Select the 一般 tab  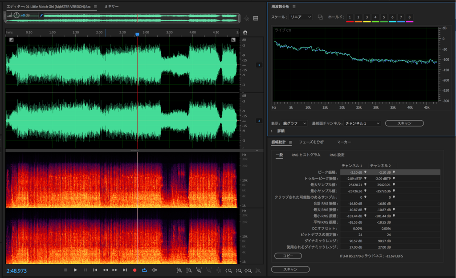pos(279,155)
